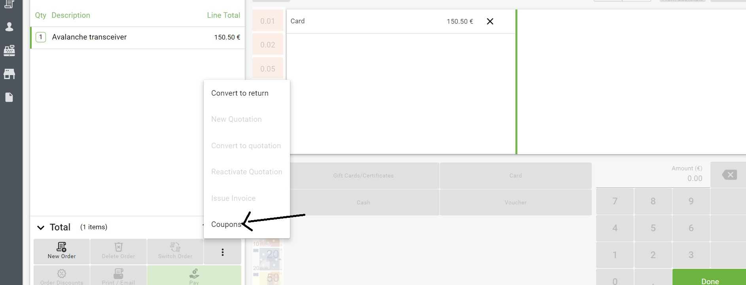Click the Description column header
This screenshot has height=285, width=746.
[x=71, y=15]
